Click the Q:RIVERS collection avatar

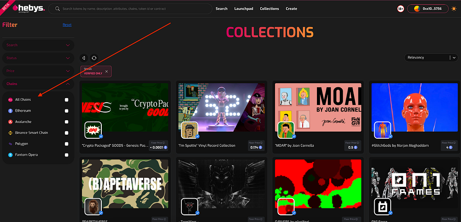(x=286, y=206)
